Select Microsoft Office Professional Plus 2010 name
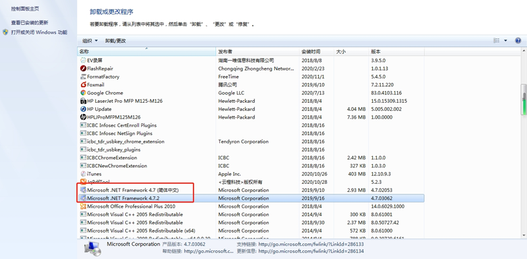527x259 pixels. [131, 206]
